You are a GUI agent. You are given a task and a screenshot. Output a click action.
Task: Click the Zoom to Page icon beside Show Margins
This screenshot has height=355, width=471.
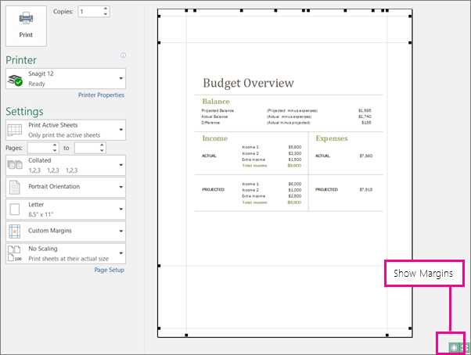click(465, 347)
